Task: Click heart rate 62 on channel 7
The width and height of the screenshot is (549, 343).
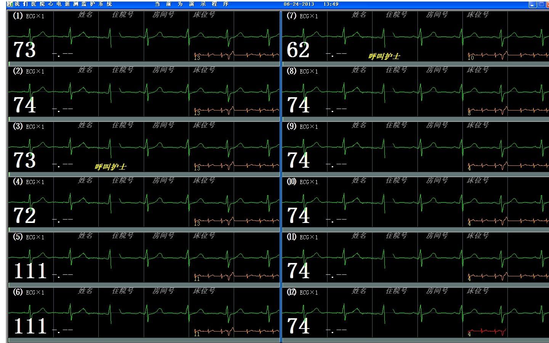Action: point(298,50)
